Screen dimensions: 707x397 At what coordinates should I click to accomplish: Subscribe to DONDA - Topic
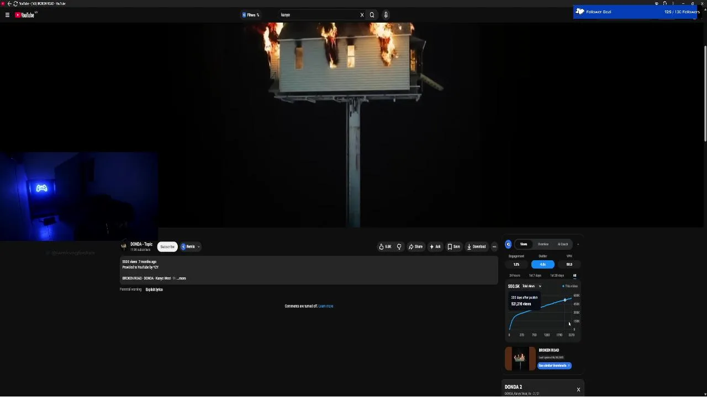167,246
